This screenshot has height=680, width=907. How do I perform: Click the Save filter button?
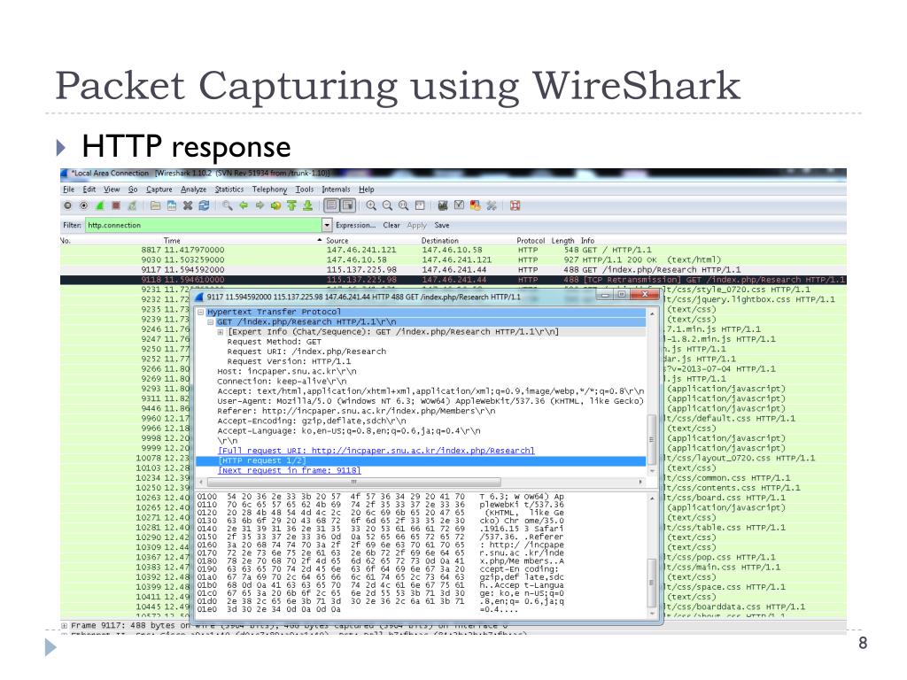(442, 225)
